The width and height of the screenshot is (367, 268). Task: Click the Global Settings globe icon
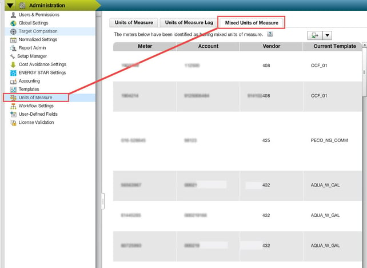coord(13,23)
